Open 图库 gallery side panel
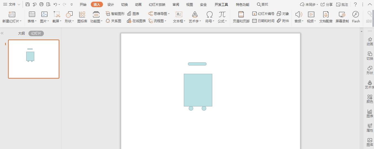 (x=370, y=142)
